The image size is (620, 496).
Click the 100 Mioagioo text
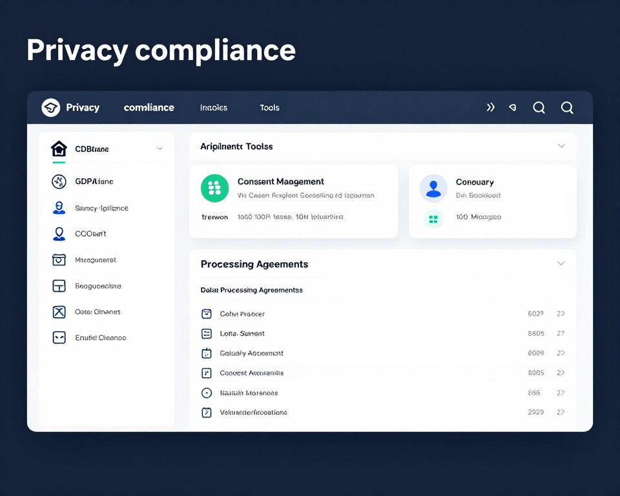(479, 217)
